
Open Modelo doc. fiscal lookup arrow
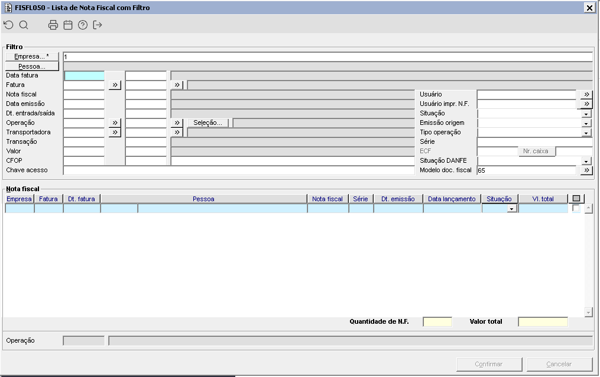[586, 170]
